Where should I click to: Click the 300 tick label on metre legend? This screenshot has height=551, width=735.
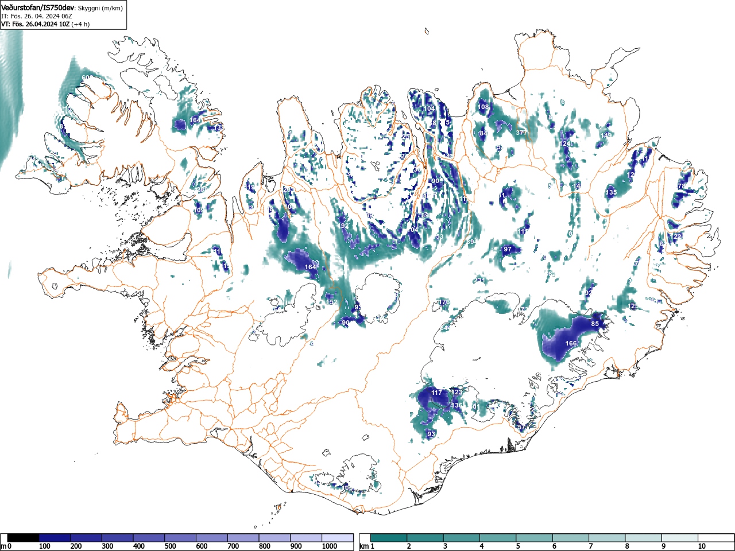[x=107, y=546]
